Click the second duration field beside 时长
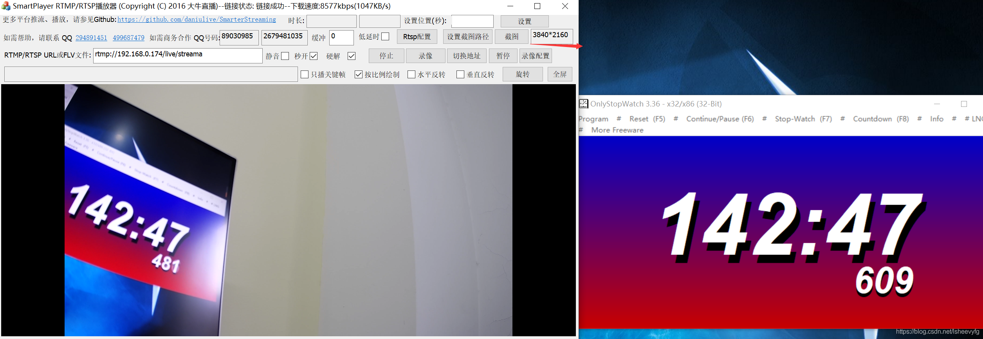 380,21
